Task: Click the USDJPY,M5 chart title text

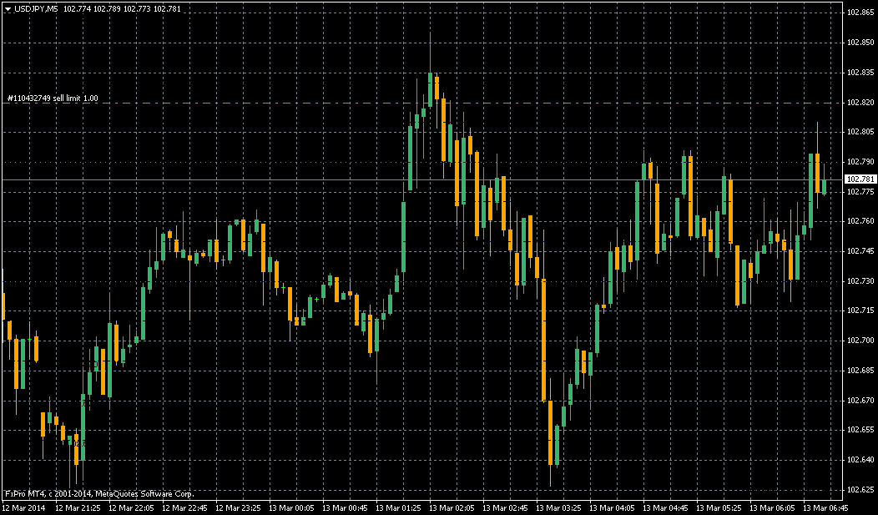Action: (x=37, y=8)
